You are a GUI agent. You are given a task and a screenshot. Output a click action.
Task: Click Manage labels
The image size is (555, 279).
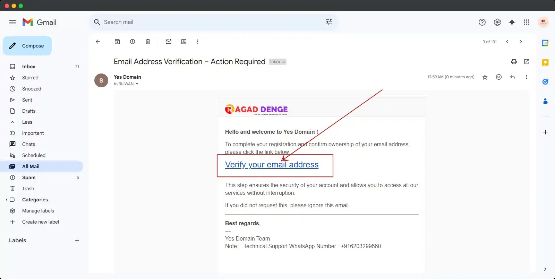pos(42,211)
